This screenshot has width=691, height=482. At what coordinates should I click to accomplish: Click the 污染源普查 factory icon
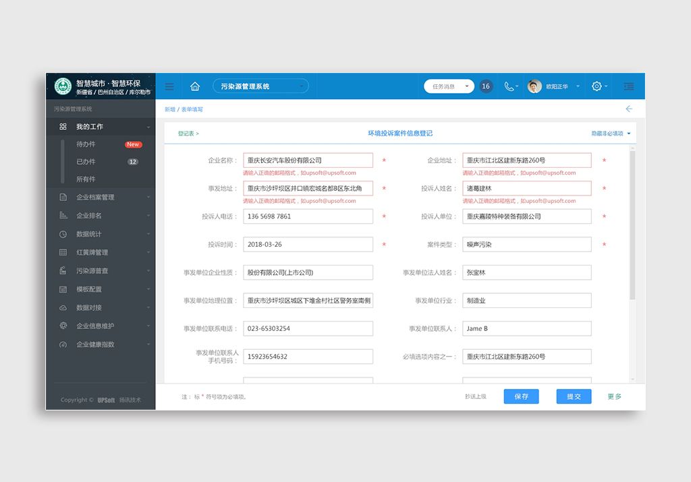point(63,271)
